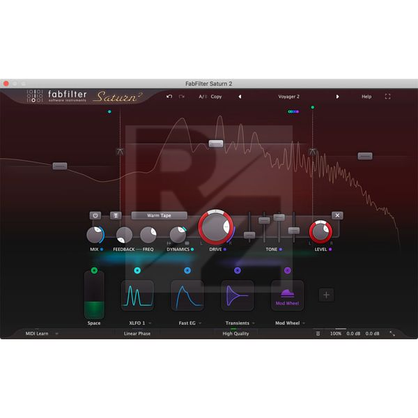418x418 pixels.
Task: Click the resize interface arrows icon
Action: [392, 334]
